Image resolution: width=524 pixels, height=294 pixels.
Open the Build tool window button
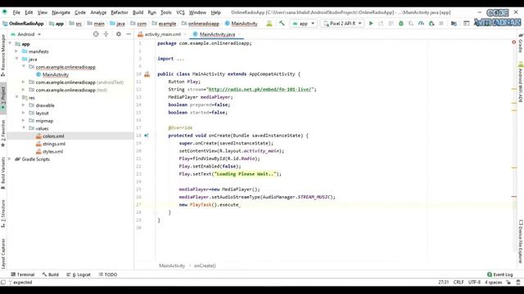[x=51, y=274]
